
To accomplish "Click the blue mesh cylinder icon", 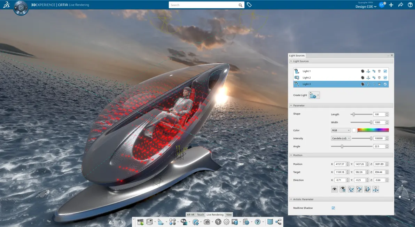I will click(x=270, y=222).
